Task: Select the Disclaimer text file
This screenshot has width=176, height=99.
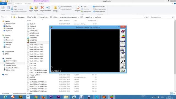Action: [33, 79]
